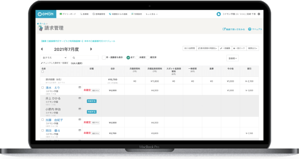Advance to next month with right arrow

(x=91, y=49)
